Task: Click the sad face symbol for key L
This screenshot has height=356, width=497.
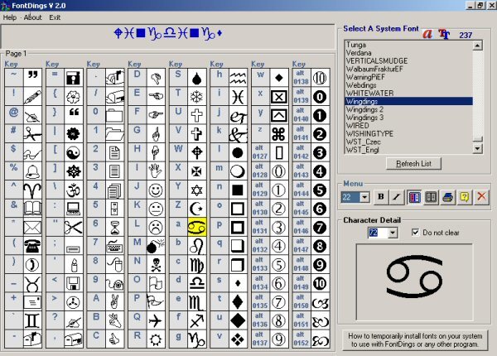Action: click(x=156, y=227)
